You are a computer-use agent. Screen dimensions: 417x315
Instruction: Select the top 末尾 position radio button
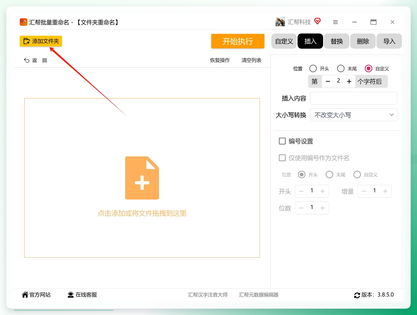[x=341, y=68]
